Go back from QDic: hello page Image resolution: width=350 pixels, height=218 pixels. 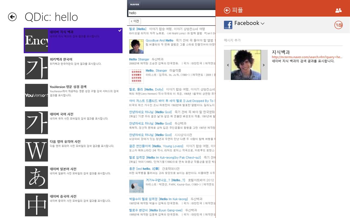(x=12, y=17)
